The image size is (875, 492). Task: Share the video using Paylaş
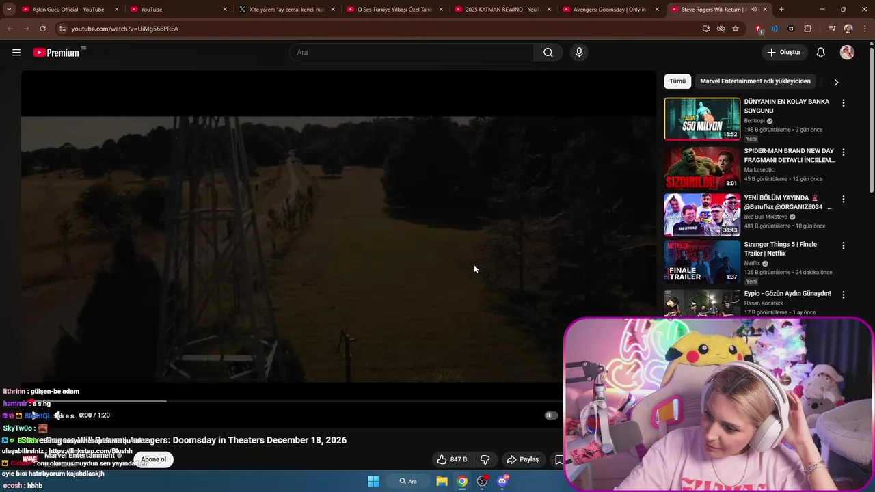click(x=523, y=459)
